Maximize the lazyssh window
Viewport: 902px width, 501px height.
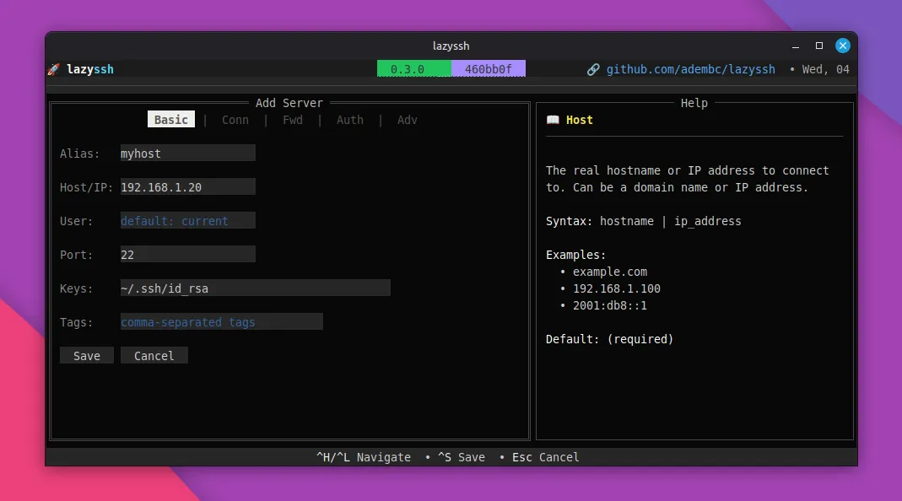[x=819, y=46]
